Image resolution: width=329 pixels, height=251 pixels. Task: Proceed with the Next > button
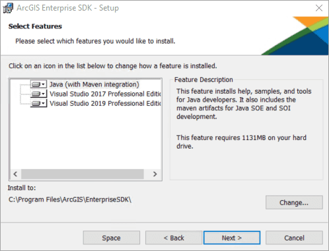pyautogui.click(x=232, y=238)
